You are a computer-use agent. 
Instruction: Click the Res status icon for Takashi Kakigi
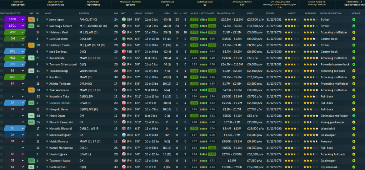pos(31,71)
